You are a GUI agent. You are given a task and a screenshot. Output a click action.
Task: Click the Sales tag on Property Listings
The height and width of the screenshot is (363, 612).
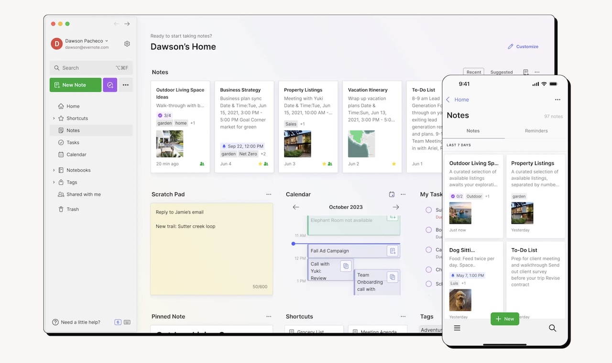click(291, 124)
